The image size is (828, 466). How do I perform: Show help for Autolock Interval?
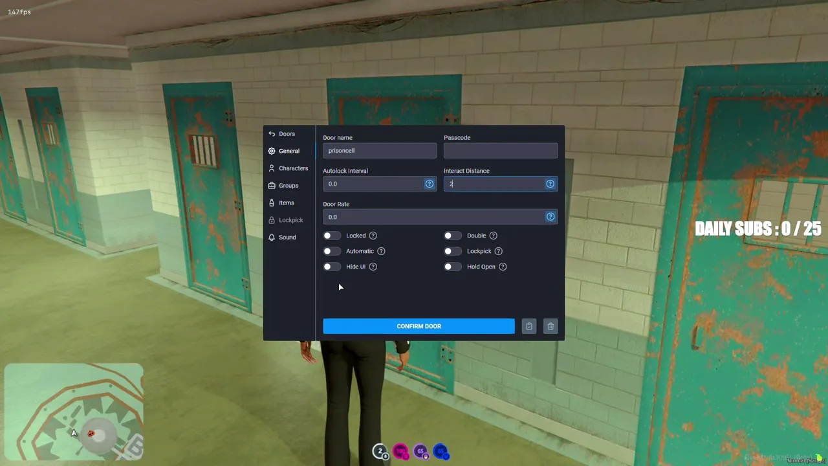430,184
